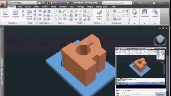171x96 pixels.
Task: Toggle Continuous Play checkbox in player window
Action: click(157, 94)
